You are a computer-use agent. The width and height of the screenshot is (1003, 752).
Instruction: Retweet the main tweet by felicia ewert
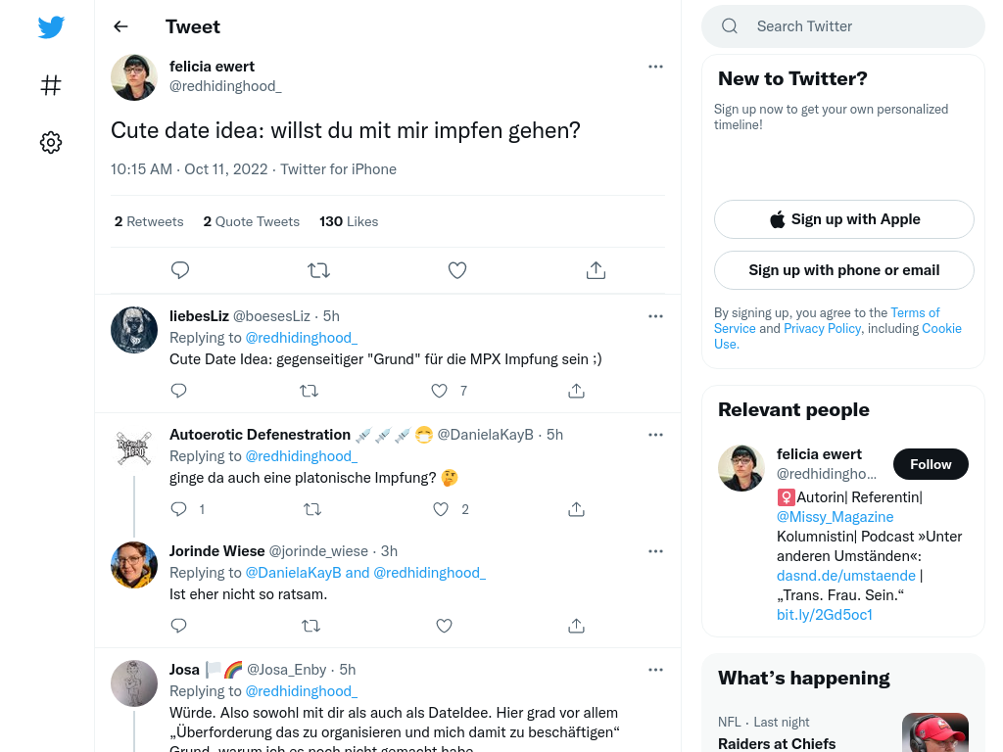[318, 270]
